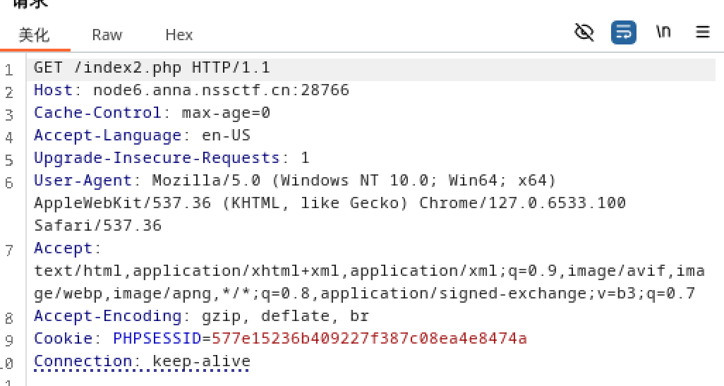Click the Cache-Control header name
The height and width of the screenshot is (386, 724).
97,113
